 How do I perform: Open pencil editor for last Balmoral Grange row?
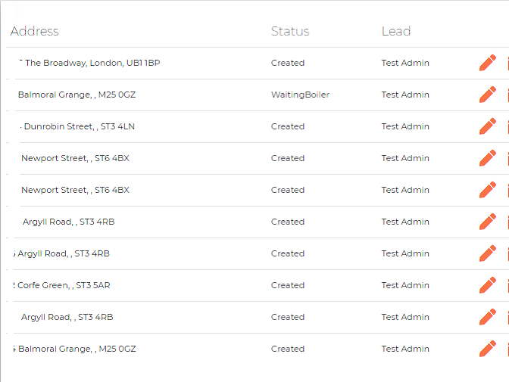488,349
